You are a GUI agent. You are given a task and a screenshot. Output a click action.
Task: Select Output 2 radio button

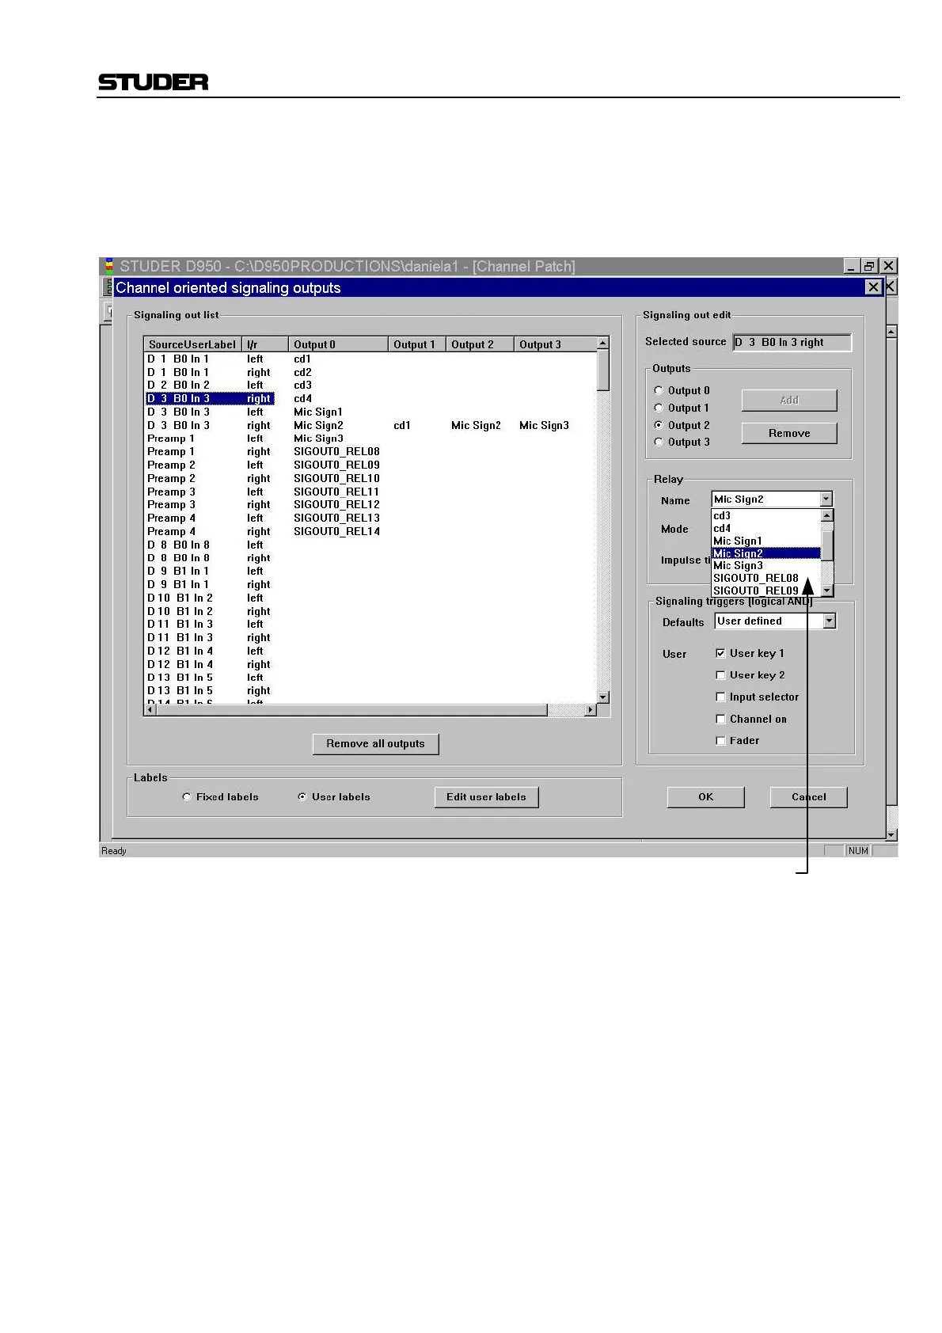click(x=659, y=425)
